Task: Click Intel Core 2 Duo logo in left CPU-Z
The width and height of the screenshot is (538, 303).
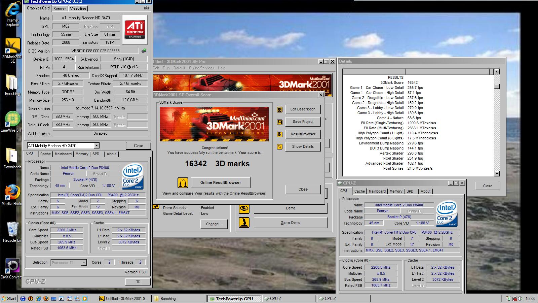Action: [132, 176]
